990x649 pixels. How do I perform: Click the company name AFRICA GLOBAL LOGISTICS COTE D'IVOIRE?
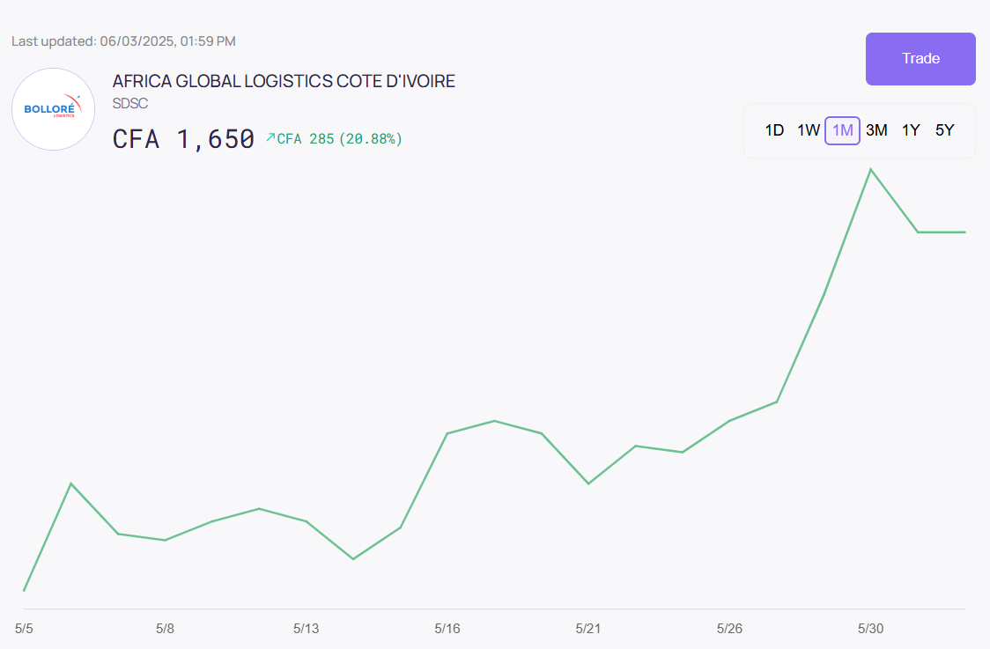(284, 81)
